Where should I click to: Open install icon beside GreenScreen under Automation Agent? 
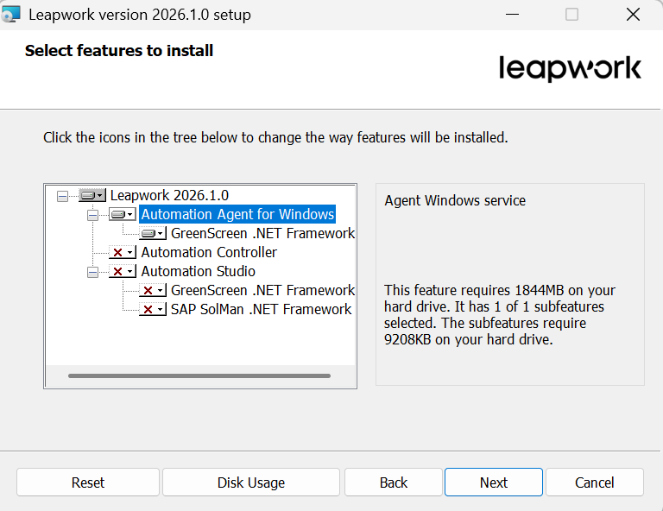point(153,233)
